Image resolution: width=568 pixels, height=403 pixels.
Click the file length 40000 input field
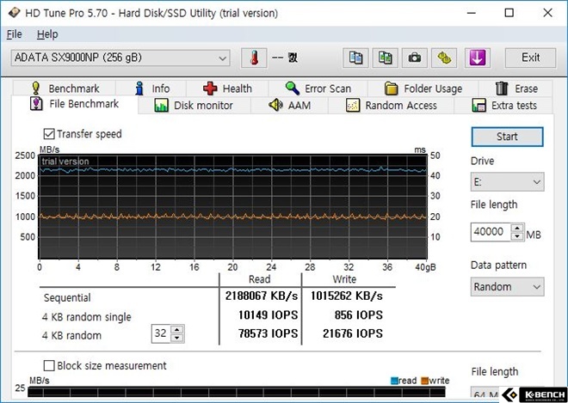[491, 232]
